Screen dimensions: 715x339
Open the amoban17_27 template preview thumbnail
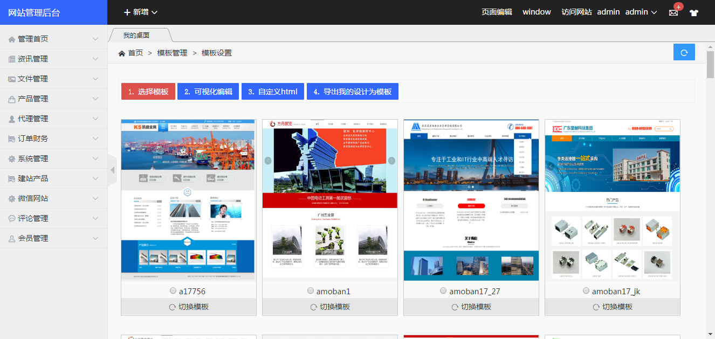(x=471, y=200)
